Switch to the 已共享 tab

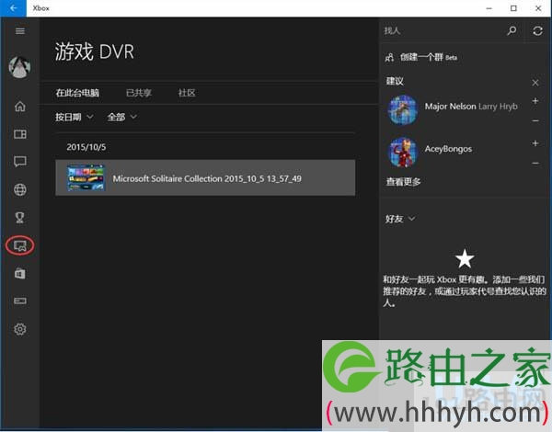pyautogui.click(x=139, y=93)
